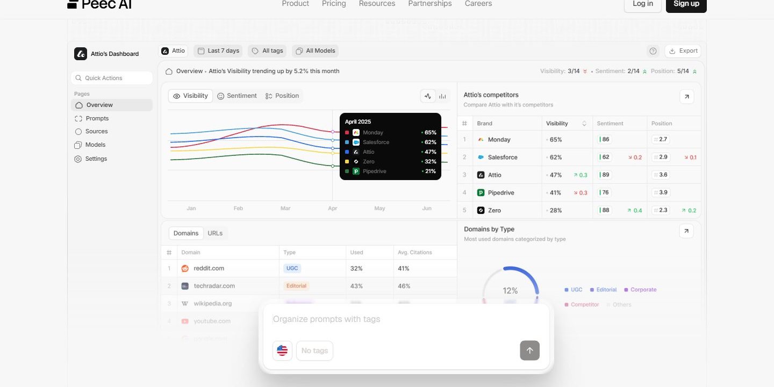Viewport: 774px width, 387px height.
Task: Click the Attio's Dashboard logo icon
Action: [81, 54]
